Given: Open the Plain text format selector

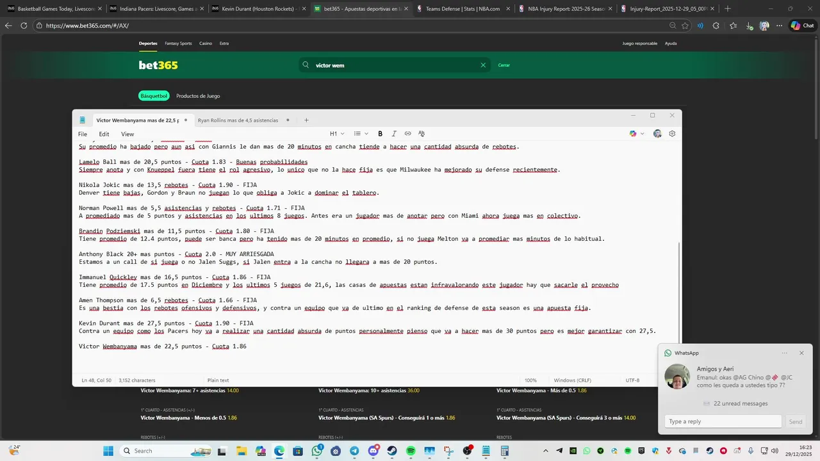Looking at the screenshot, I should [x=218, y=380].
